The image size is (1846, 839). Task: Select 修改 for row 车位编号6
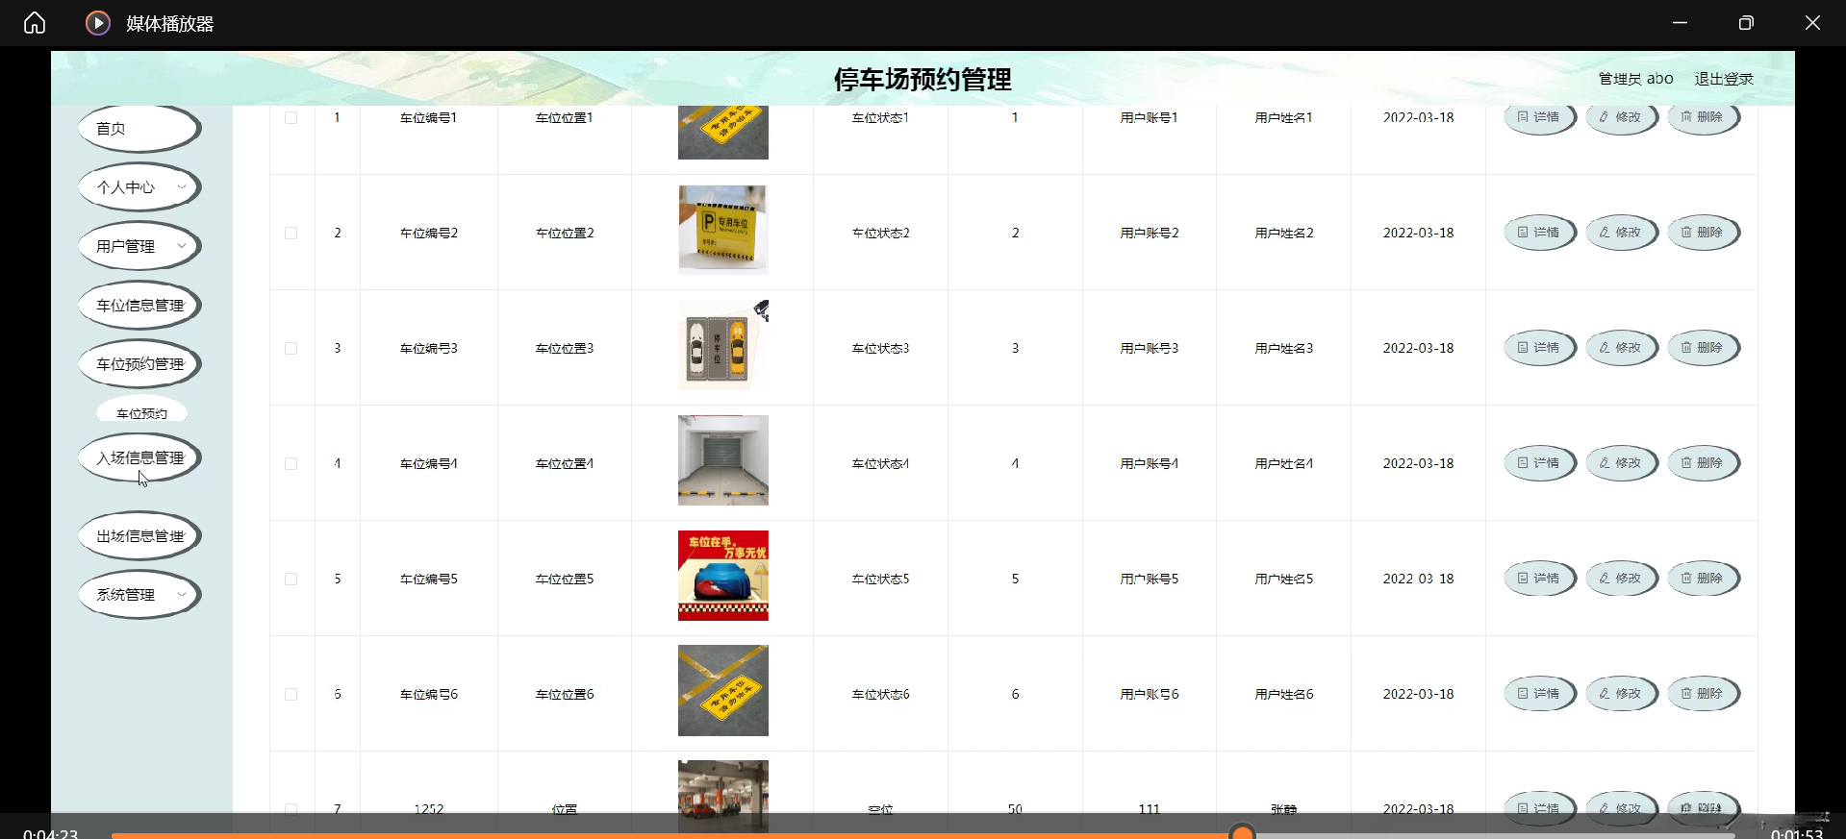[x=1621, y=694]
